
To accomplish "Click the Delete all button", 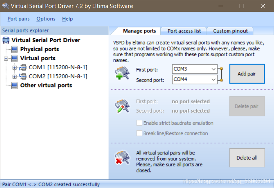I will click(247, 158).
